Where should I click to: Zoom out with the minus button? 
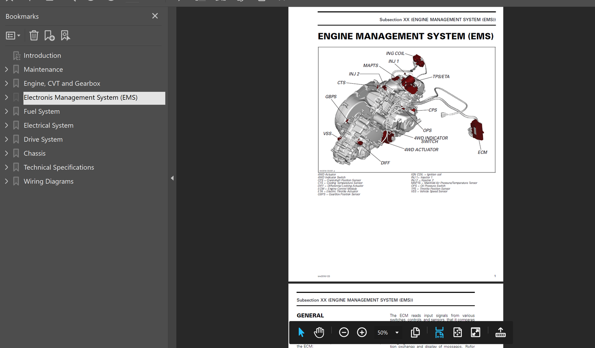(x=344, y=332)
